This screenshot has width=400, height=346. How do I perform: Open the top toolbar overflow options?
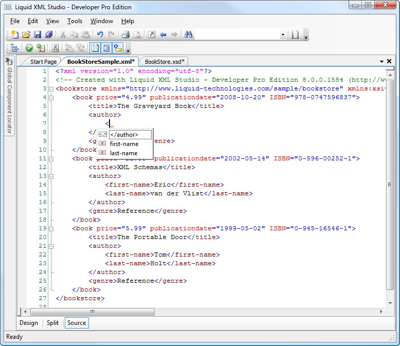click(x=306, y=37)
